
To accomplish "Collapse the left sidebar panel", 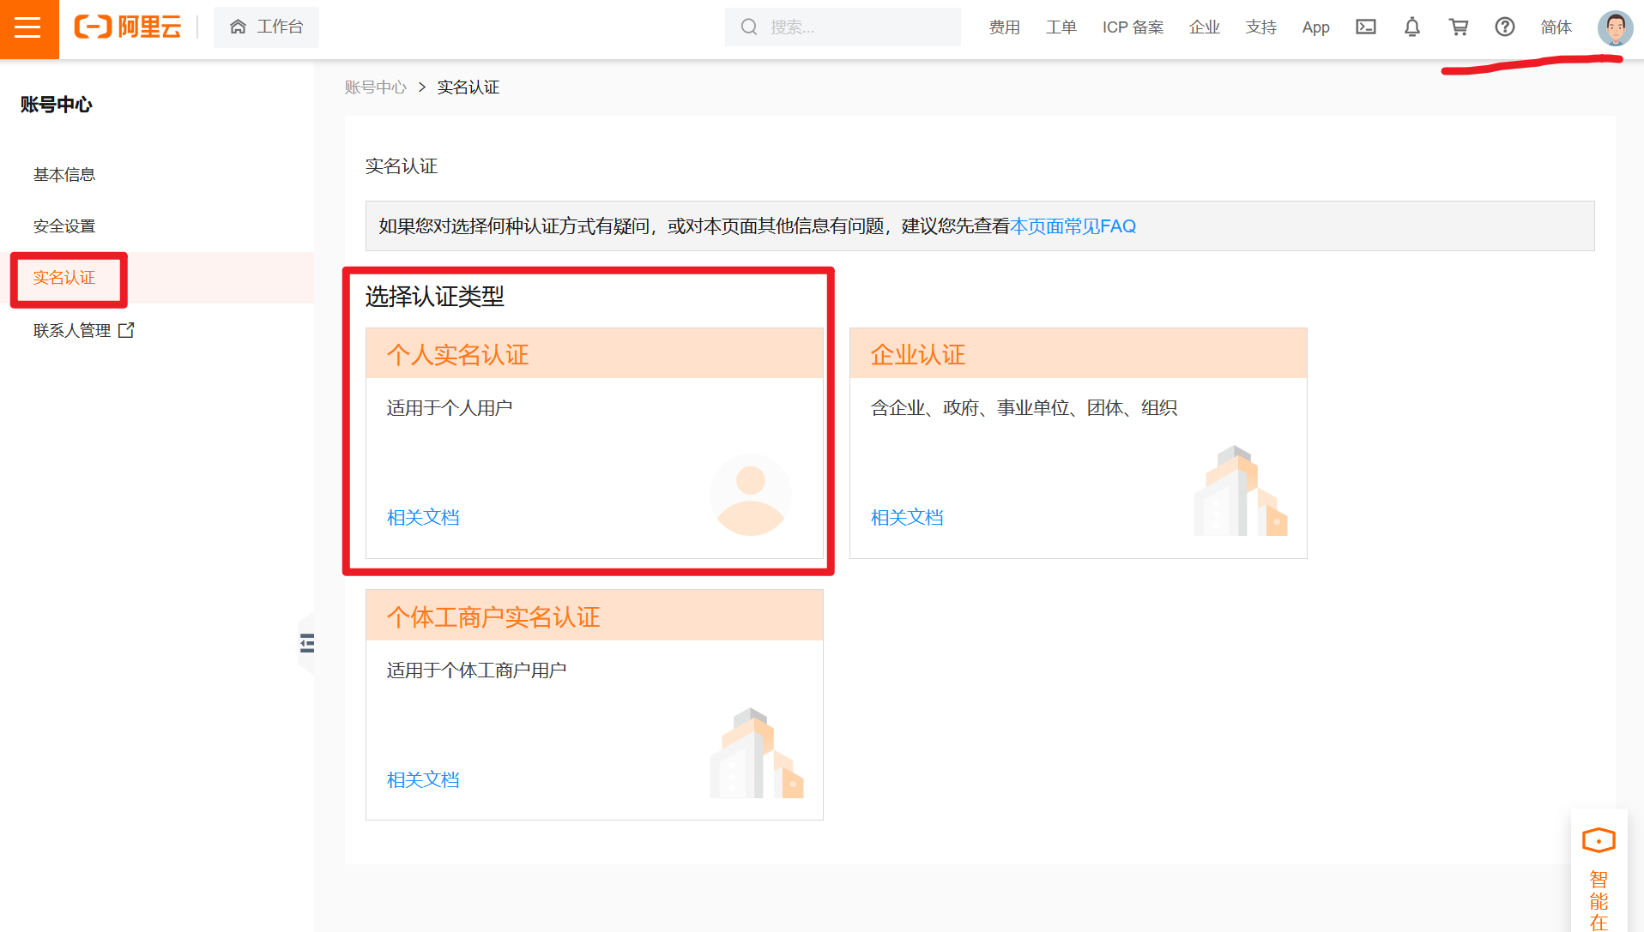I will 307,643.
